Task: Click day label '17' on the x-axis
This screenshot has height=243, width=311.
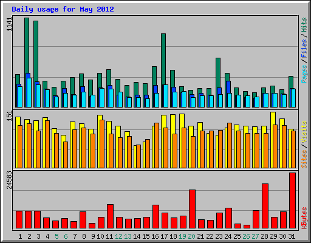Action: 164,236
